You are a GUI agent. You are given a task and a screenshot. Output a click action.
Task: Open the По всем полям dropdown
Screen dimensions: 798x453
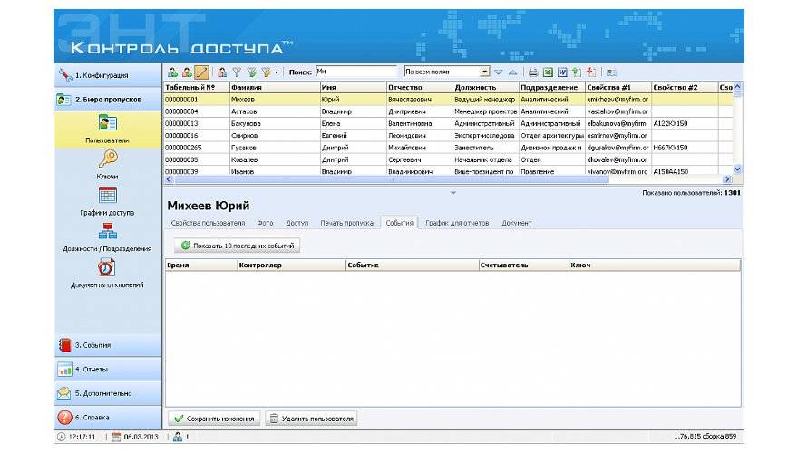point(484,72)
